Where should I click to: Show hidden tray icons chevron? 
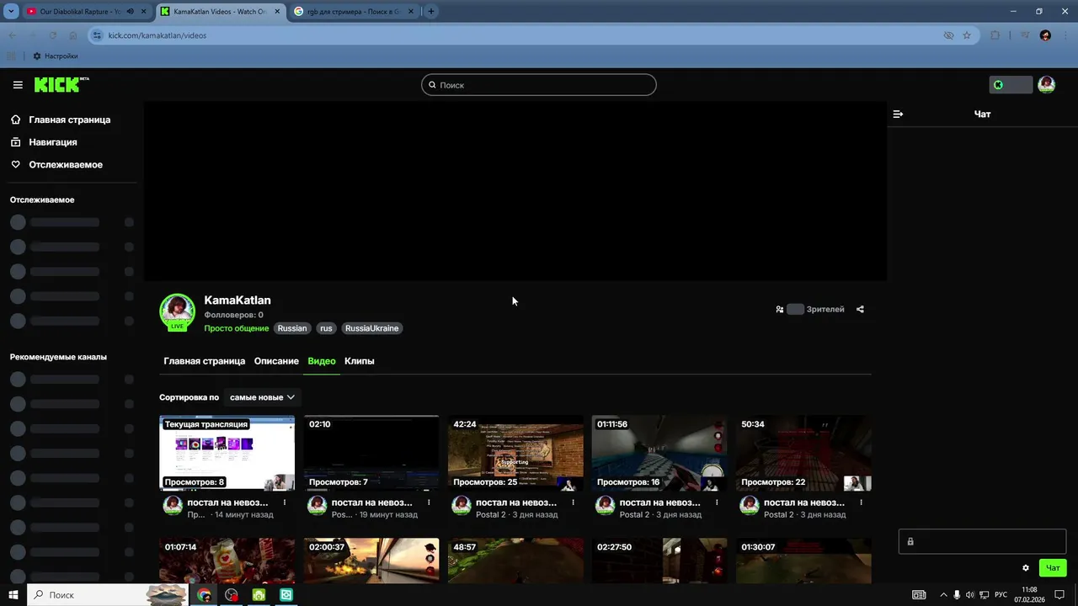pyautogui.click(x=943, y=595)
